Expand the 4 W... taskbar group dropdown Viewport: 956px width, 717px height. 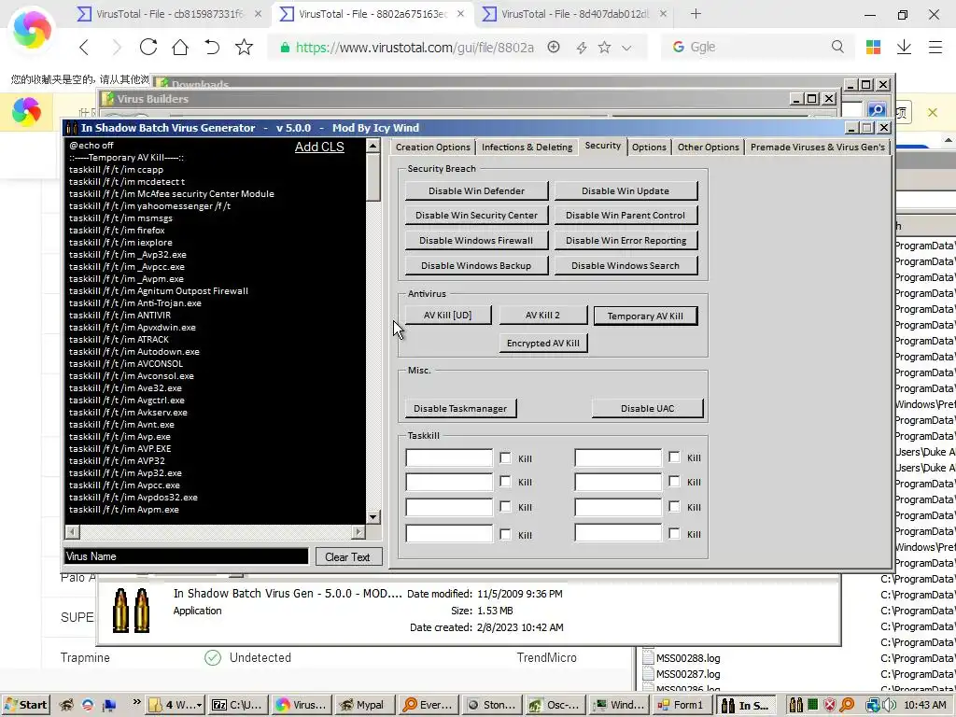[x=200, y=706]
